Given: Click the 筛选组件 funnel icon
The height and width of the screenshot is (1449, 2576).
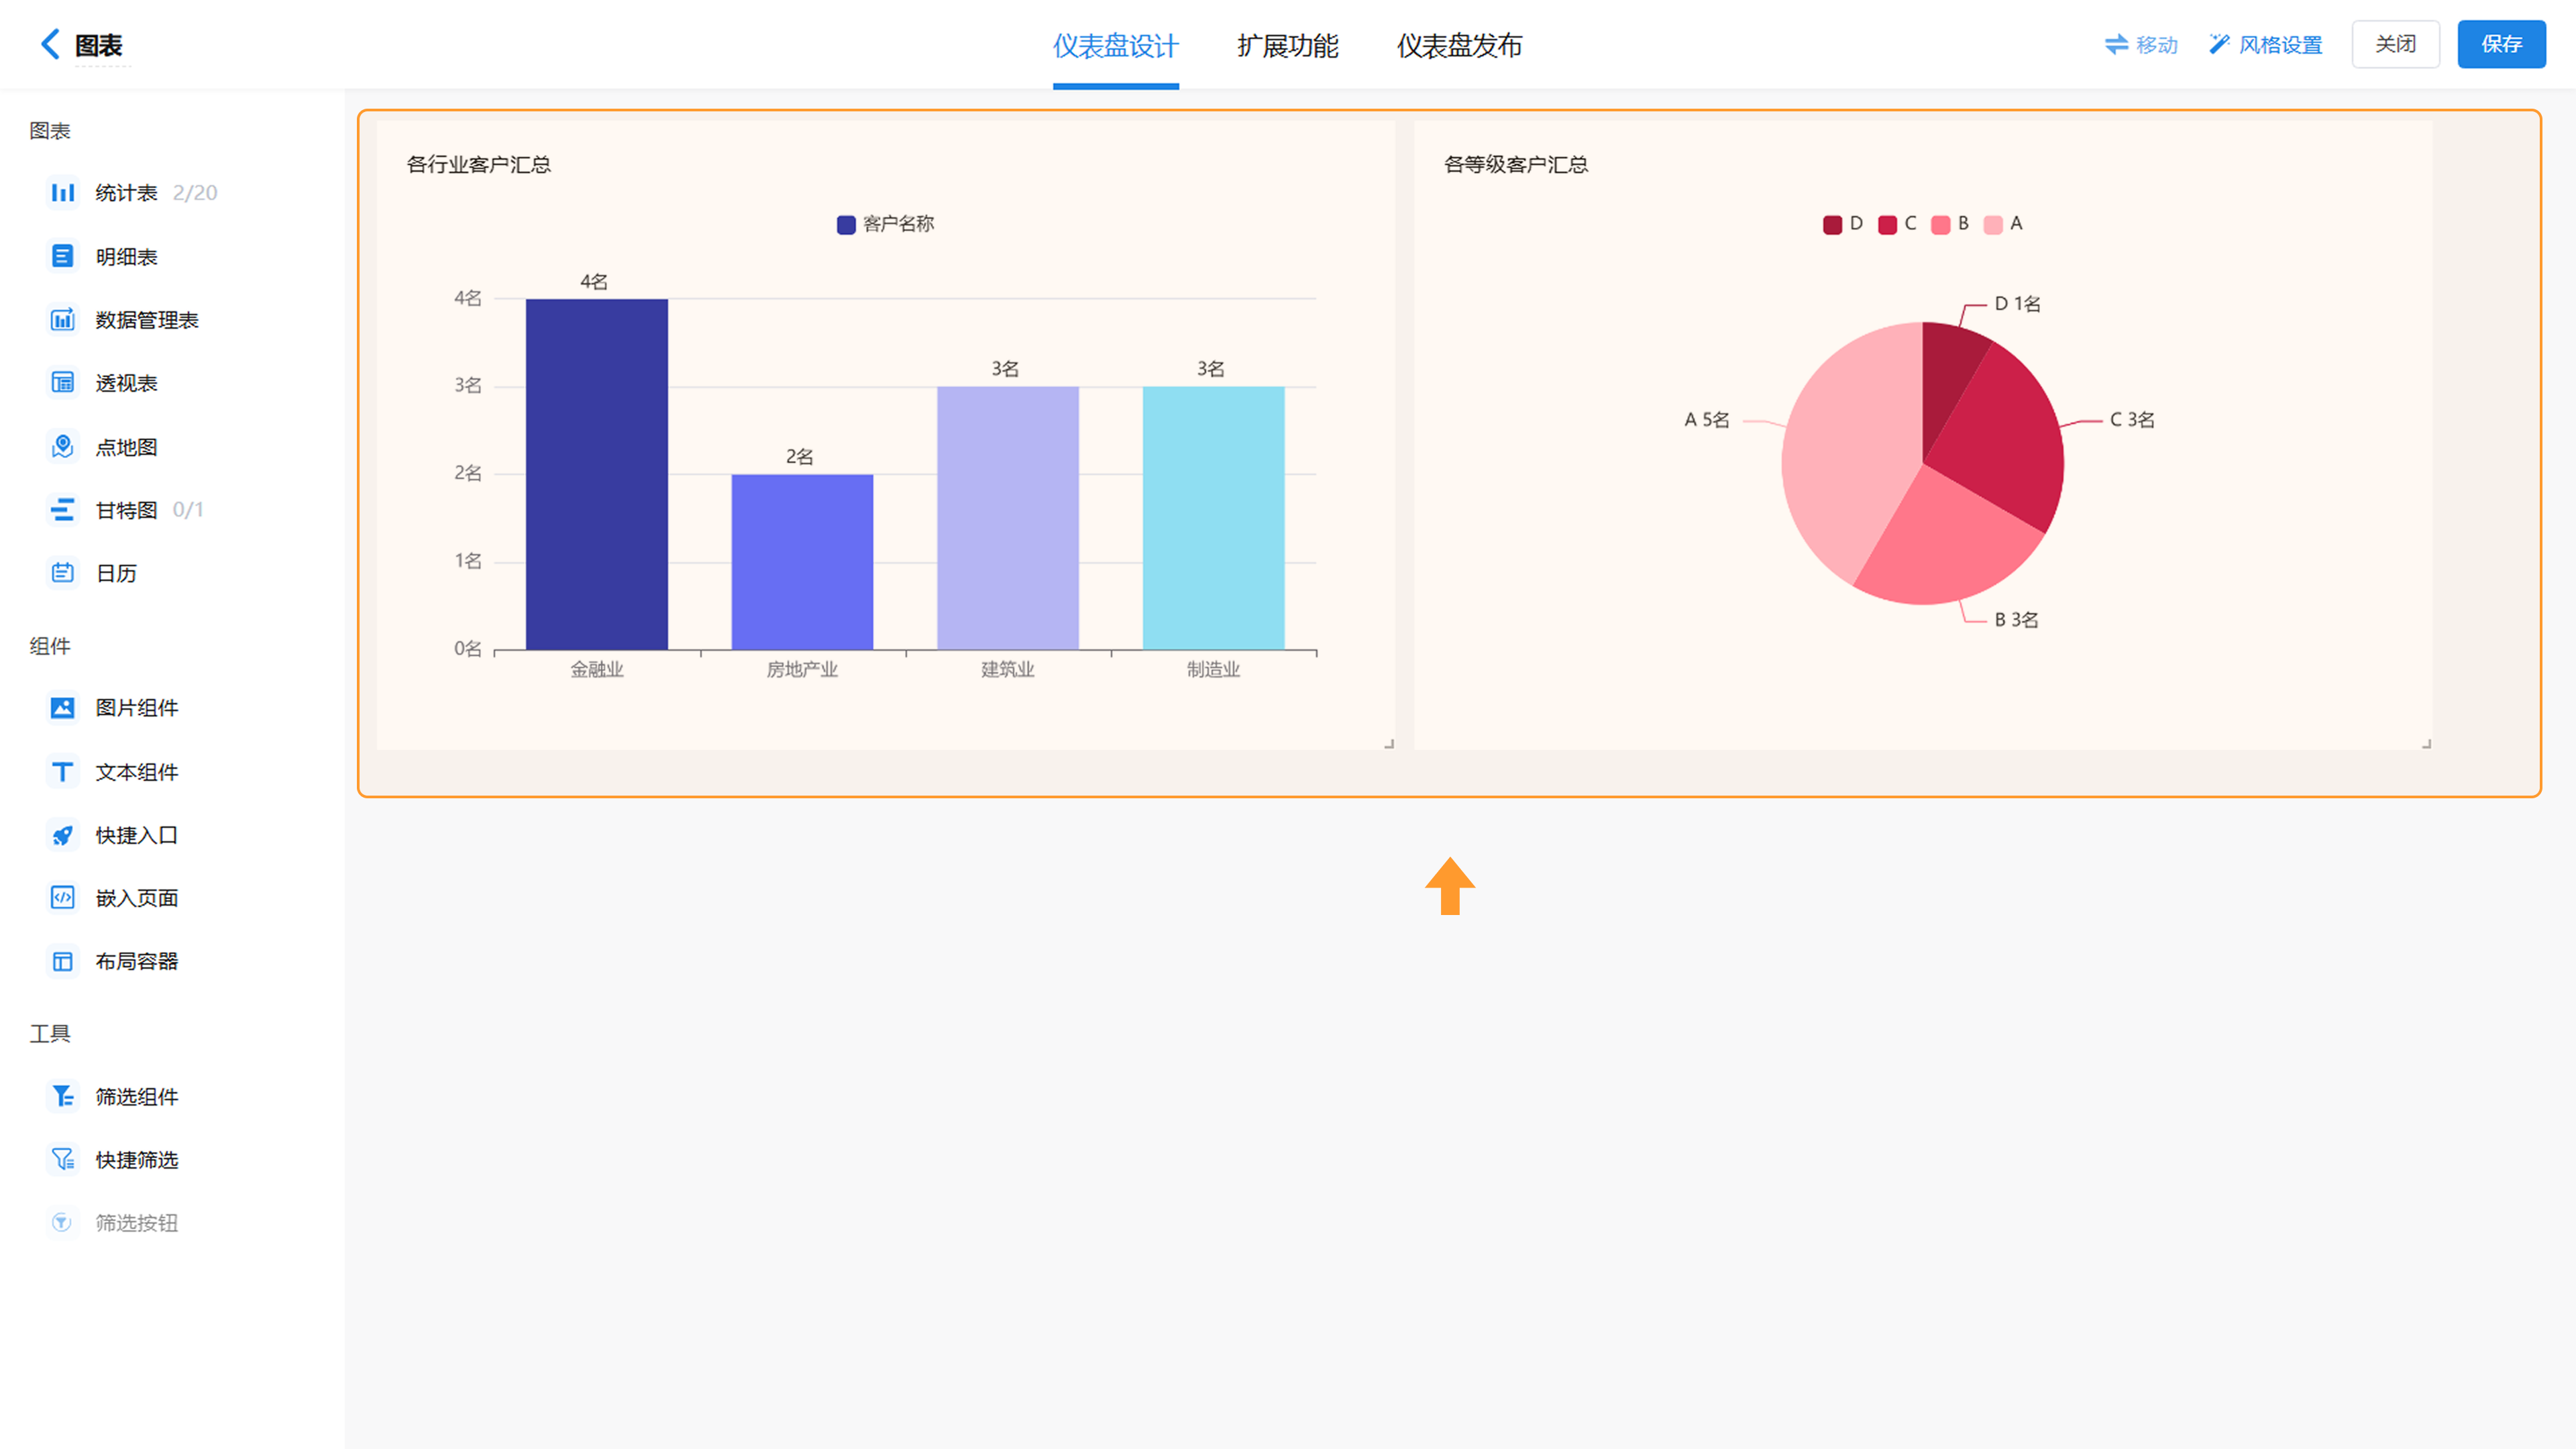Looking at the screenshot, I should 62,1096.
